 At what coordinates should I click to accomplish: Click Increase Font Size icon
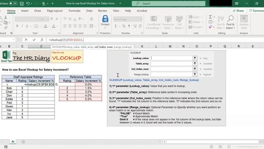(x=52, y=19)
